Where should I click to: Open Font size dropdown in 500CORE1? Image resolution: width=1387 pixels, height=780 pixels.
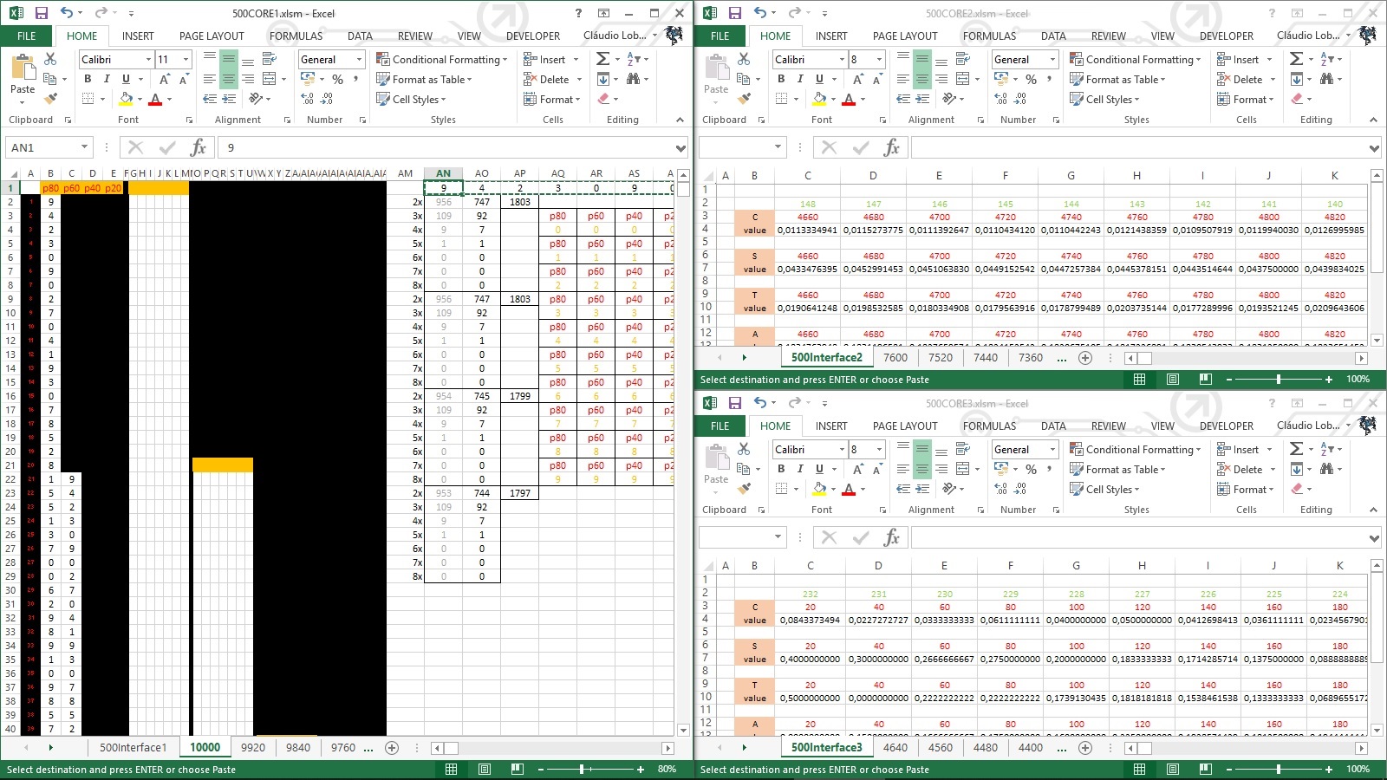186,59
